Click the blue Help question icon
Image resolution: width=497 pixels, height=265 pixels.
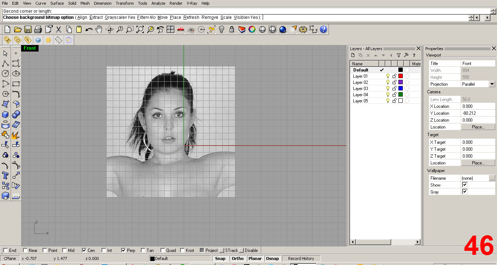tap(323, 29)
